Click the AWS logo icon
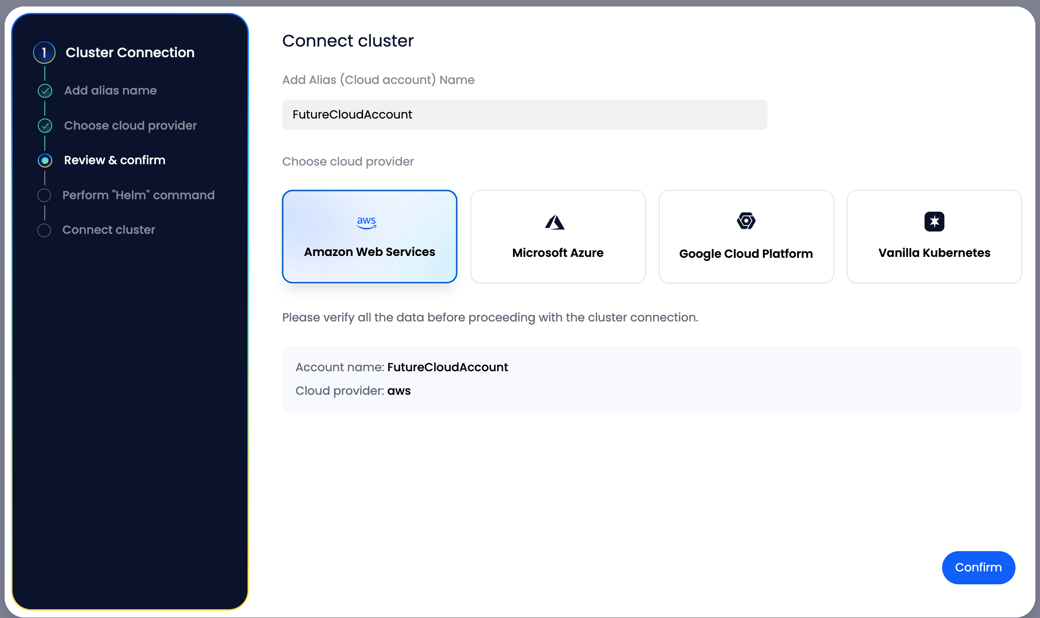 coord(367,223)
